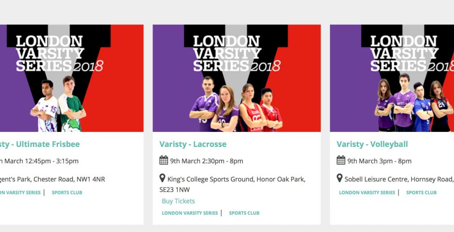
Task: Click the King's College Sports Ground address
Action: [x=232, y=185]
